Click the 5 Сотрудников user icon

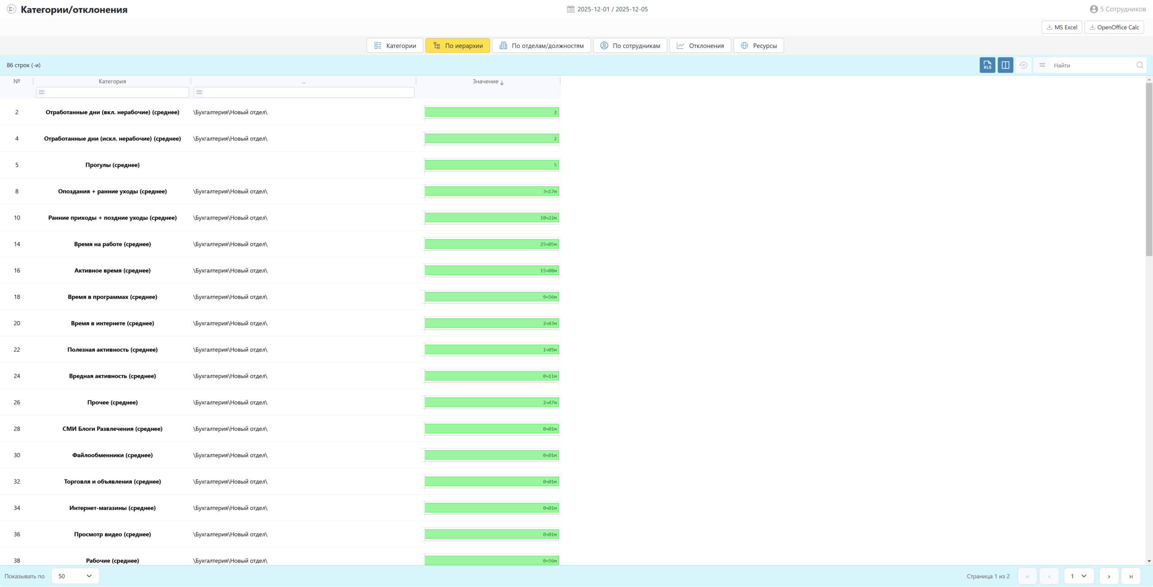tap(1093, 9)
